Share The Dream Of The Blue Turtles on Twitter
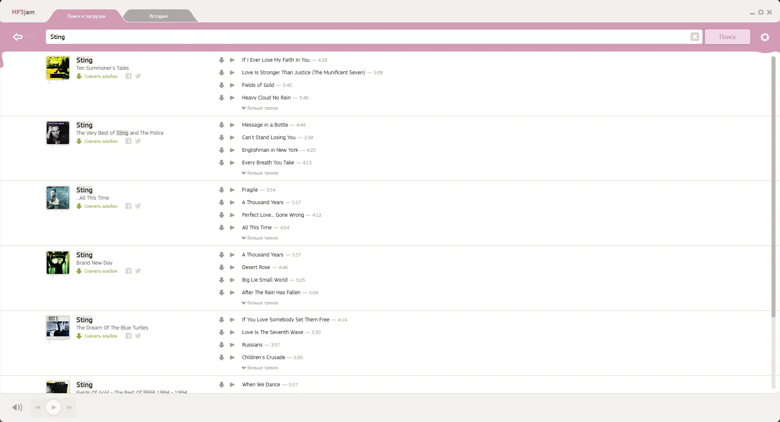The width and height of the screenshot is (780, 422). click(138, 336)
